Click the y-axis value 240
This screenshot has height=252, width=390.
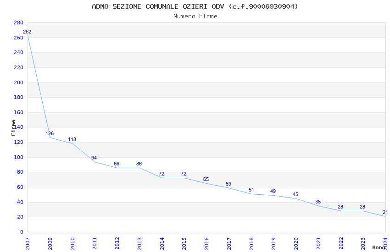coord(19,52)
